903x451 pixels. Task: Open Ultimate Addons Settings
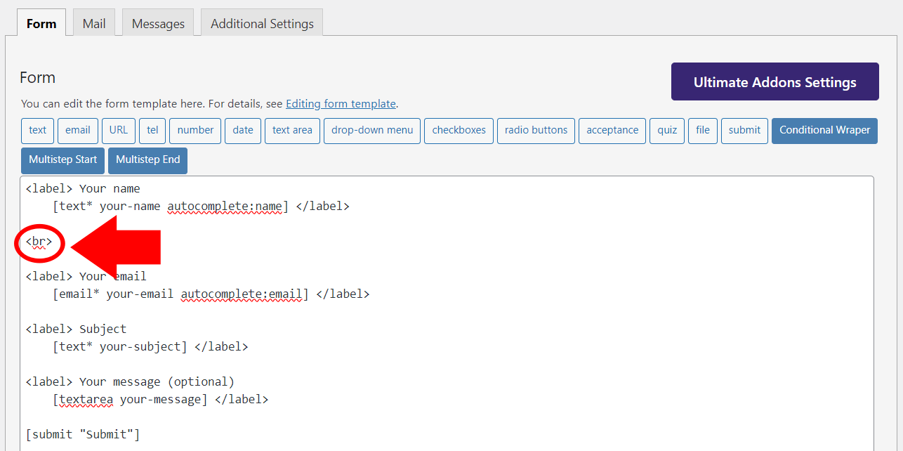[775, 82]
